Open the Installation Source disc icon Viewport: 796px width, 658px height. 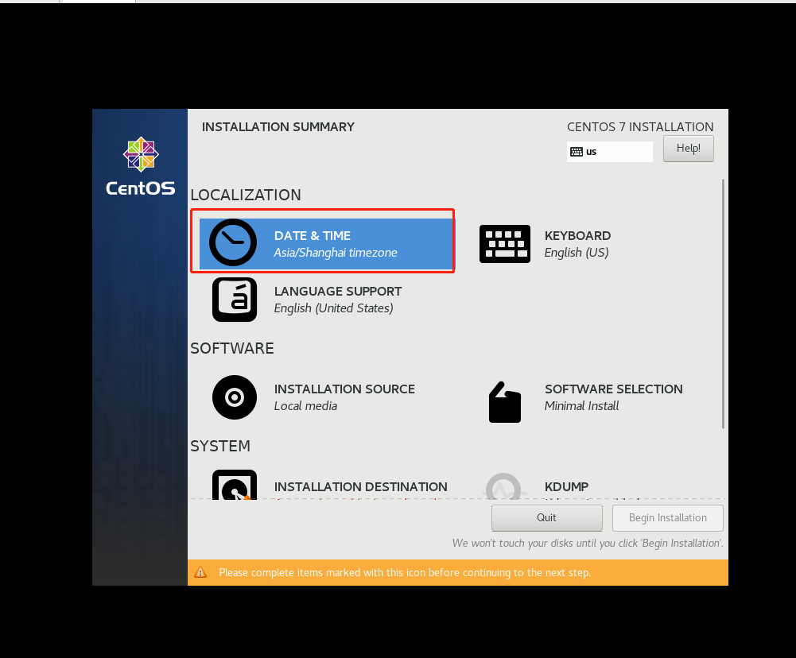click(x=235, y=397)
